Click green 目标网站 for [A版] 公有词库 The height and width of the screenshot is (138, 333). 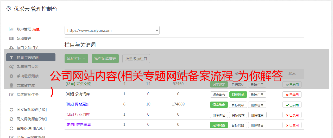pos(238,95)
